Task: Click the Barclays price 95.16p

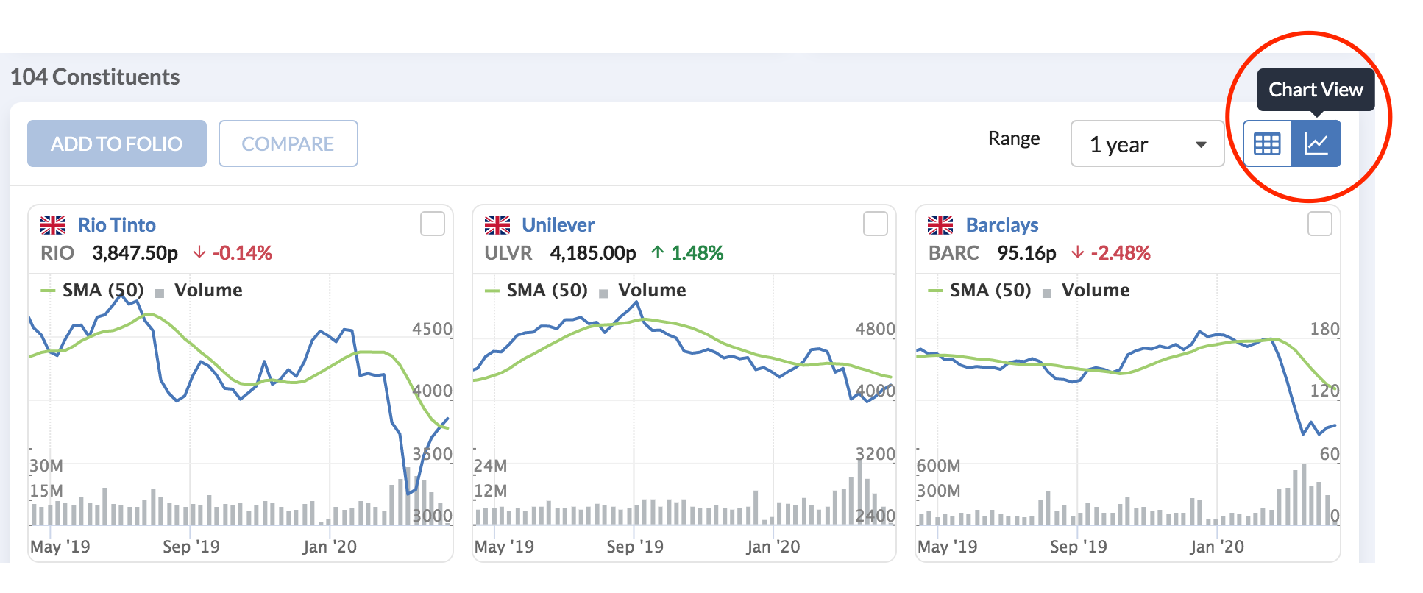Action: pyautogui.click(x=1026, y=253)
